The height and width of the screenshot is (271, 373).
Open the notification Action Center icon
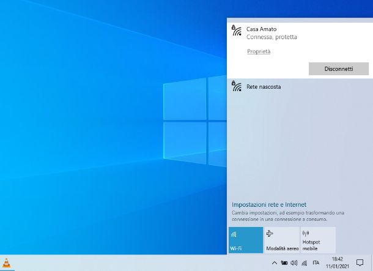[360, 263]
